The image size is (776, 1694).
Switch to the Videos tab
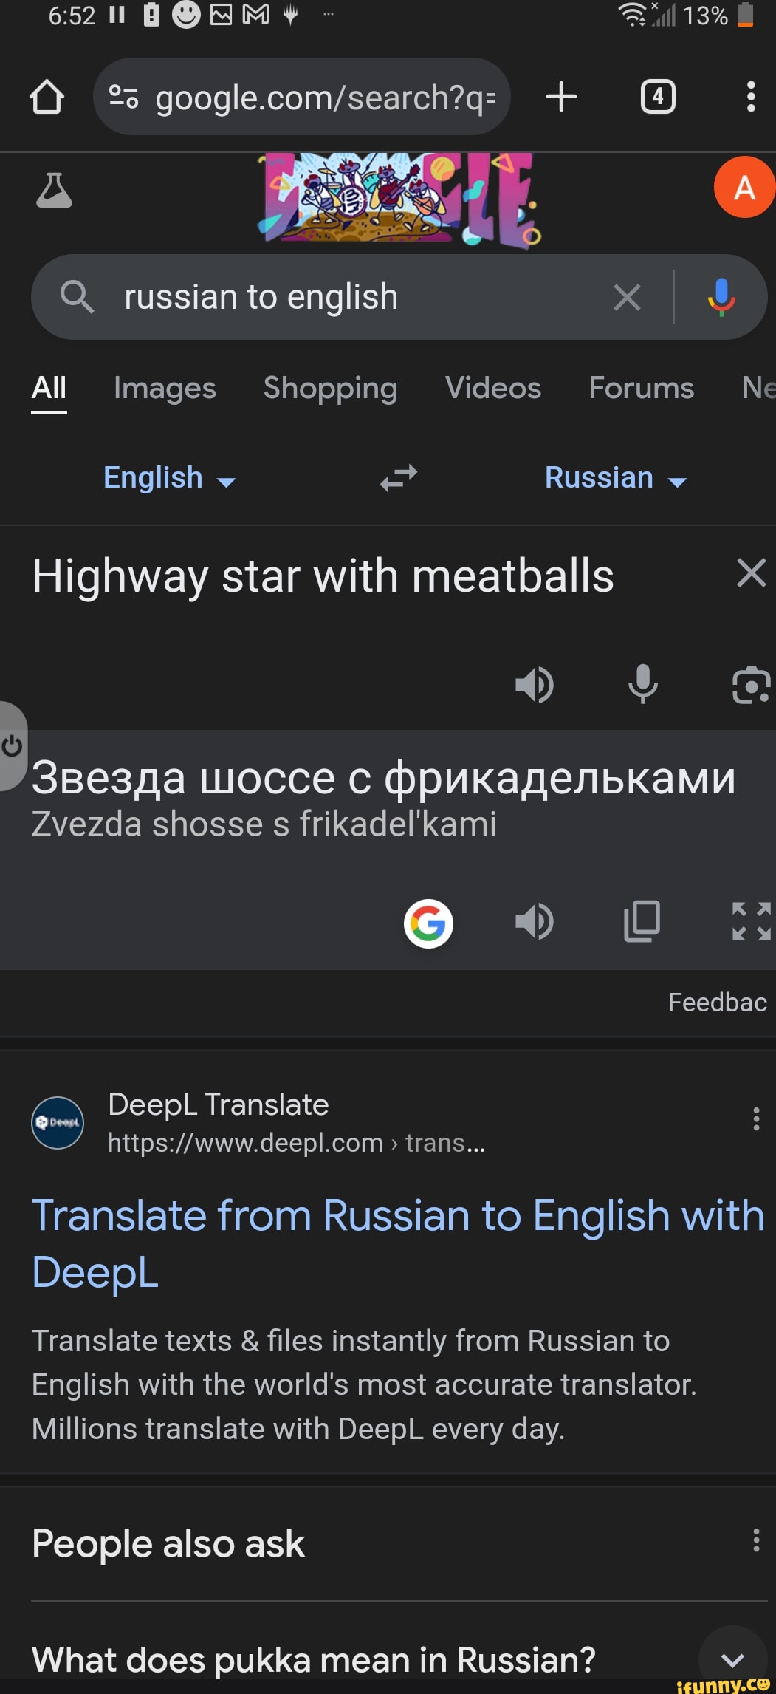point(492,388)
